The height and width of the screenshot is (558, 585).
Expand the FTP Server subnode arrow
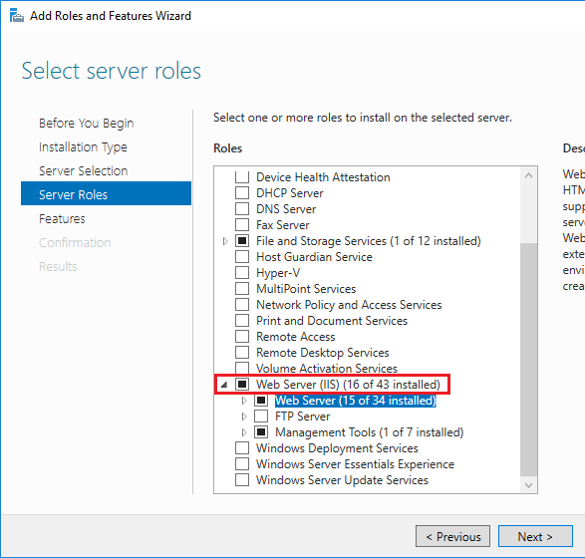tap(244, 417)
